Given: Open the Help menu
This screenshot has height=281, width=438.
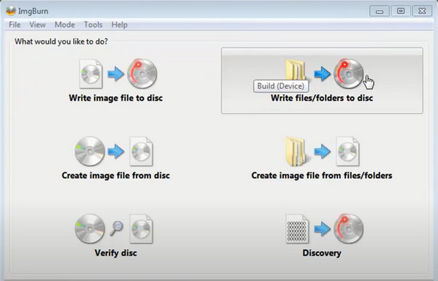Looking at the screenshot, I should [119, 25].
